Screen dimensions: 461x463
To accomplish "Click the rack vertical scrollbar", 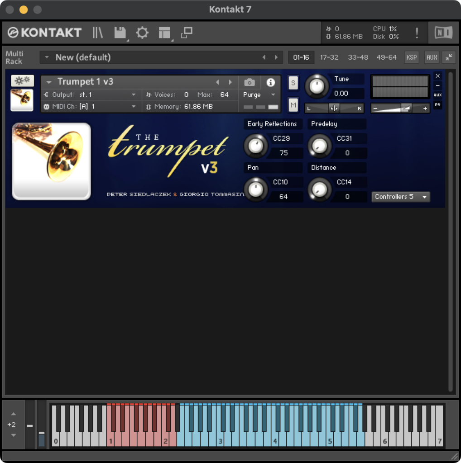I will point(450,232).
